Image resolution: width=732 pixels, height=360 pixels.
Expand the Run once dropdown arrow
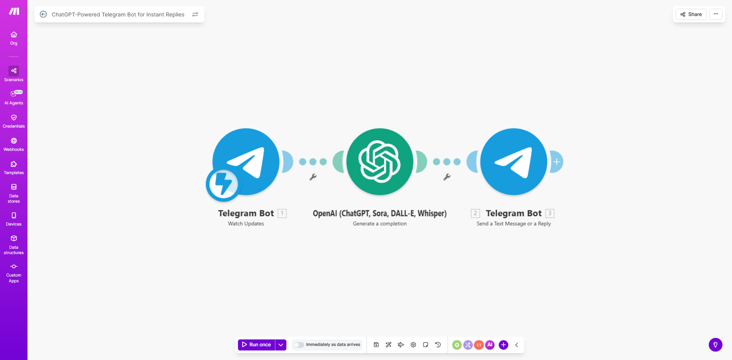tap(281, 345)
